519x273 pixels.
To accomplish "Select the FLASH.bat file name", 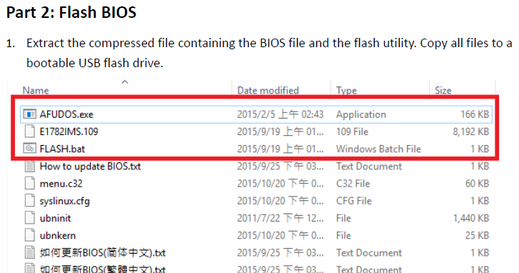I will click(x=62, y=149).
